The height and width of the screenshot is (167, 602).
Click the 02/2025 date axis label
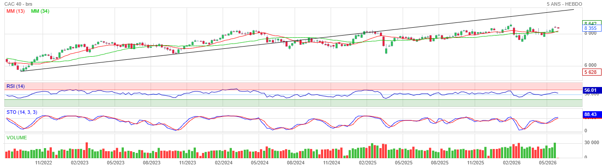pyautogui.click(x=368, y=162)
